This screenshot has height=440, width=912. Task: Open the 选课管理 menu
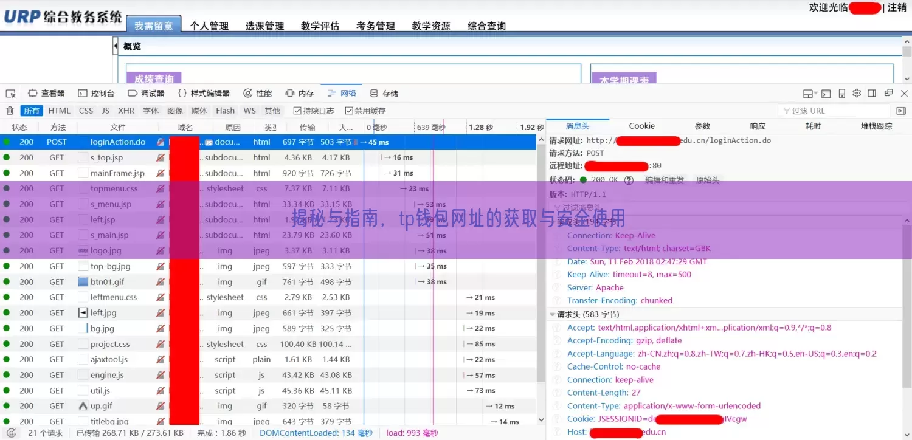(x=264, y=26)
